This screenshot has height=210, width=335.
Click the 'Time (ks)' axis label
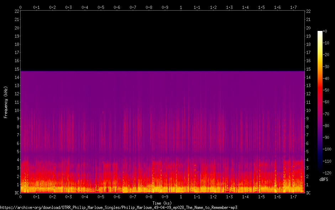tap(162, 203)
